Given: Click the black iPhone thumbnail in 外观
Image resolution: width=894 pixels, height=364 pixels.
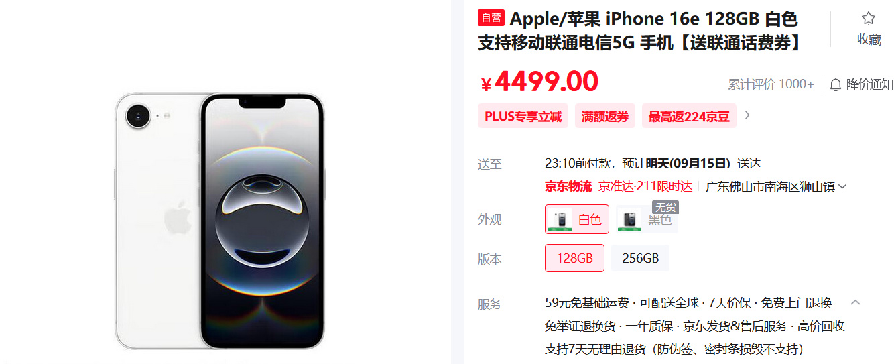Looking at the screenshot, I should (629, 219).
